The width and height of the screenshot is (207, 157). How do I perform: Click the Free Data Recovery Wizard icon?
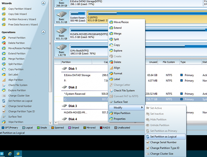4,25
